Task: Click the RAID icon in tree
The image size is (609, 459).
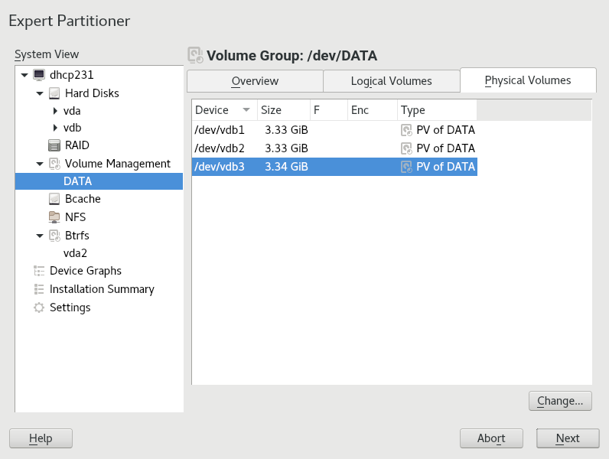Action: pos(54,145)
